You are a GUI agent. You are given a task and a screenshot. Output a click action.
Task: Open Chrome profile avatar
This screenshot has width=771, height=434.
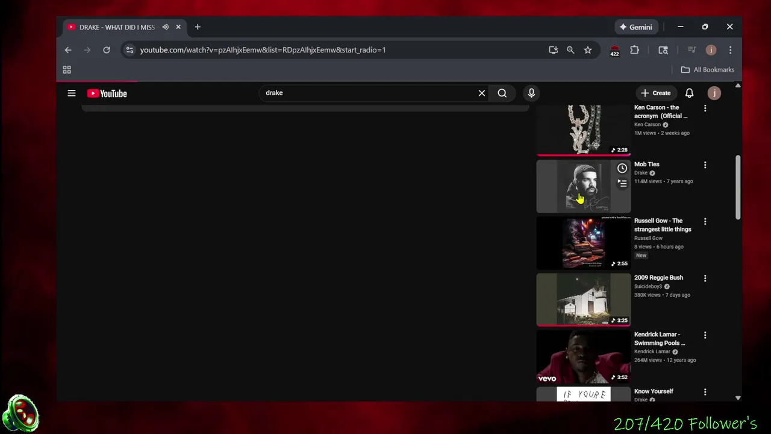click(711, 50)
